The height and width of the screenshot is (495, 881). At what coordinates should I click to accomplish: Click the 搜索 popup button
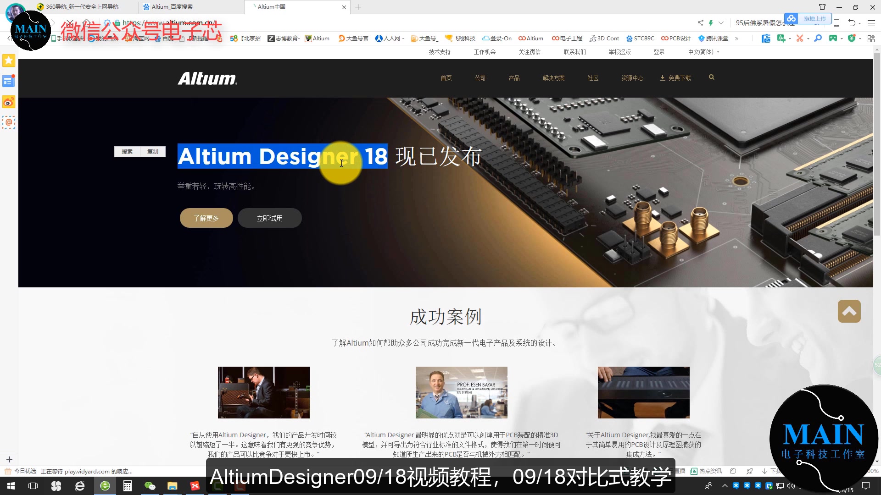click(127, 152)
